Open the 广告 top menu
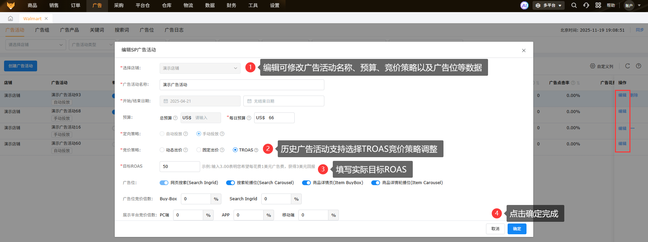This screenshot has width=648, height=242. point(97,5)
